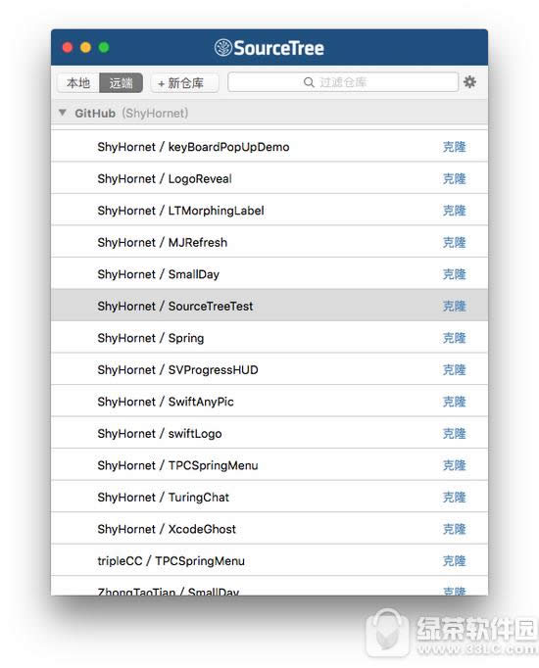Screen dimensions: 539x668
Task: Select ShyHornet / LogoReveal row
Action: tap(269, 178)
